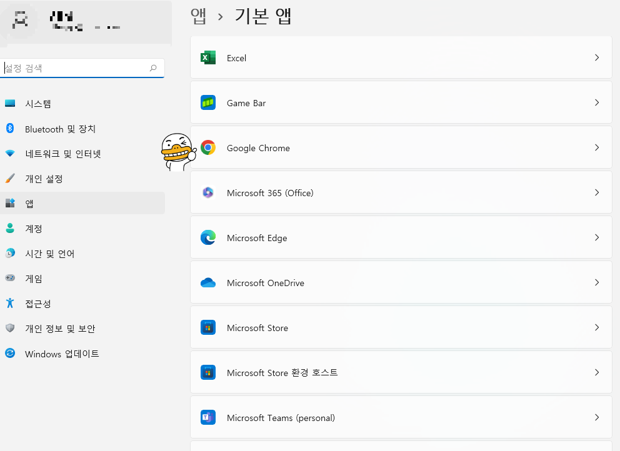Click the 시간 및 언어 clock icon

[10, 253]
